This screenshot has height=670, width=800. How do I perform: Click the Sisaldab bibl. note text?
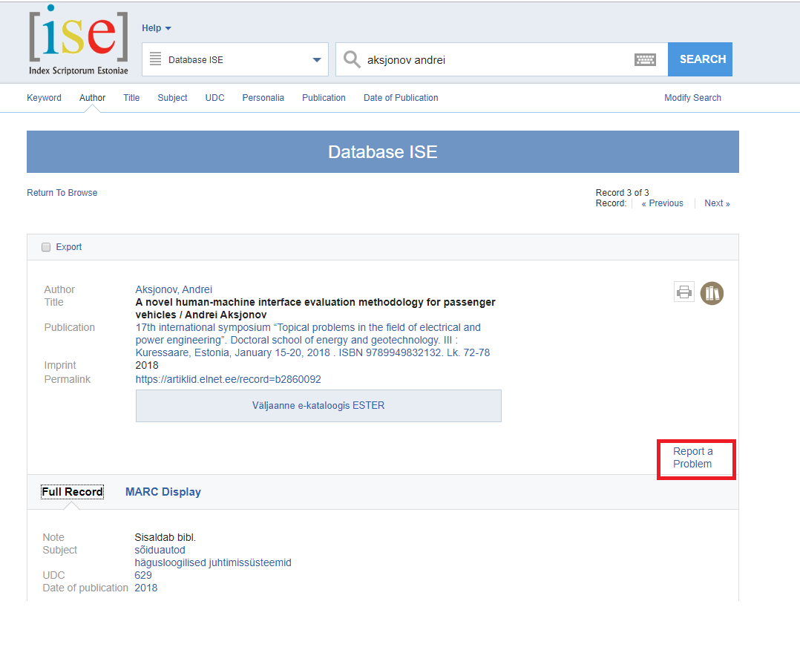point(165,537)
